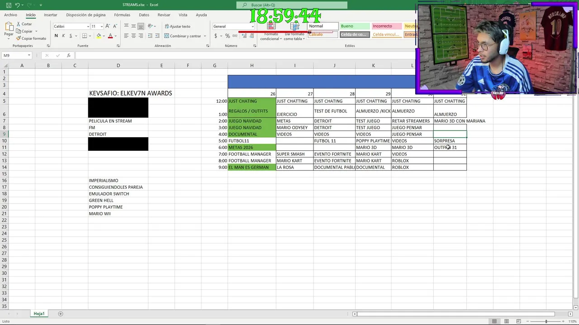The image size is (579, 325).
Task: Open the Archivo menu
Action: [x=10, y=15]
